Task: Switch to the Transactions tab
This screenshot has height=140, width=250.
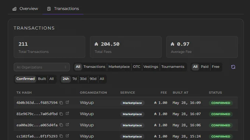Action: [x=63, y=8]
